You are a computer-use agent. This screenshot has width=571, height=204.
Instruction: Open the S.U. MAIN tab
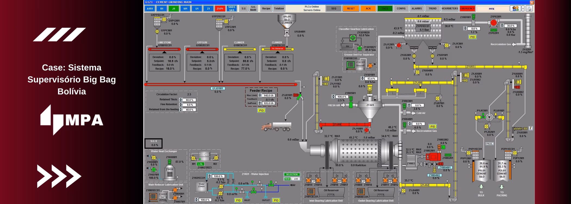253,9
